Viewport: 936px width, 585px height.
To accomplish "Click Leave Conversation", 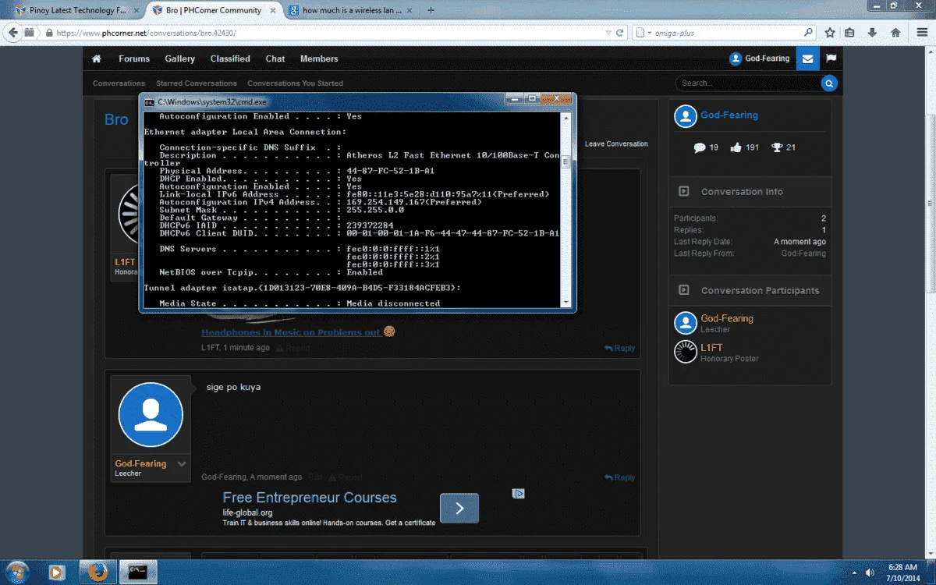I will tap(616, 144).
